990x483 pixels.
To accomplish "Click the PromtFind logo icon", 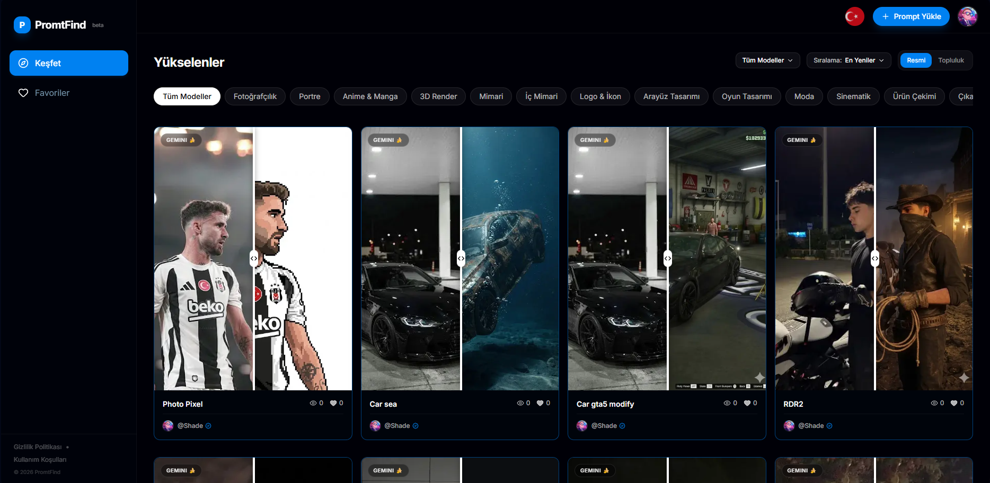I will [22, 25].
